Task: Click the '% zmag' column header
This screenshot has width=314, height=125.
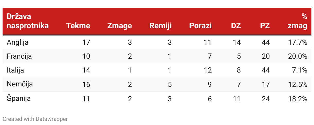Action: [298, 21]
